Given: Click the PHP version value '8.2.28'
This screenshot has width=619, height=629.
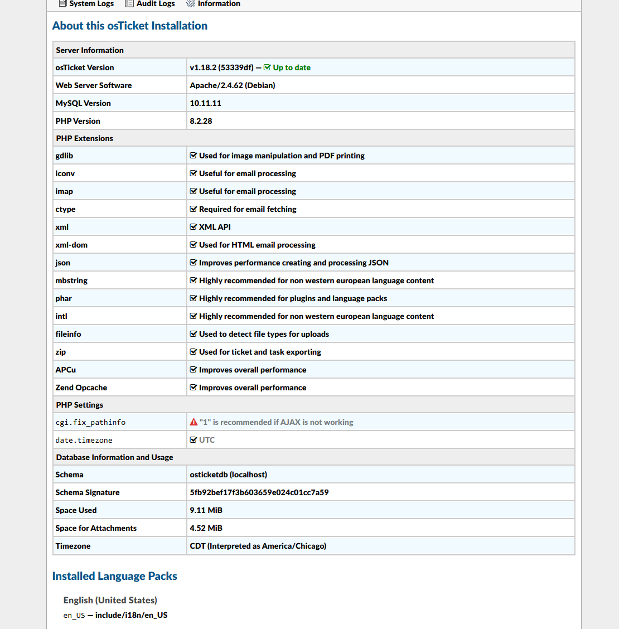Looking at the screenshot, I should click(201, 121).
